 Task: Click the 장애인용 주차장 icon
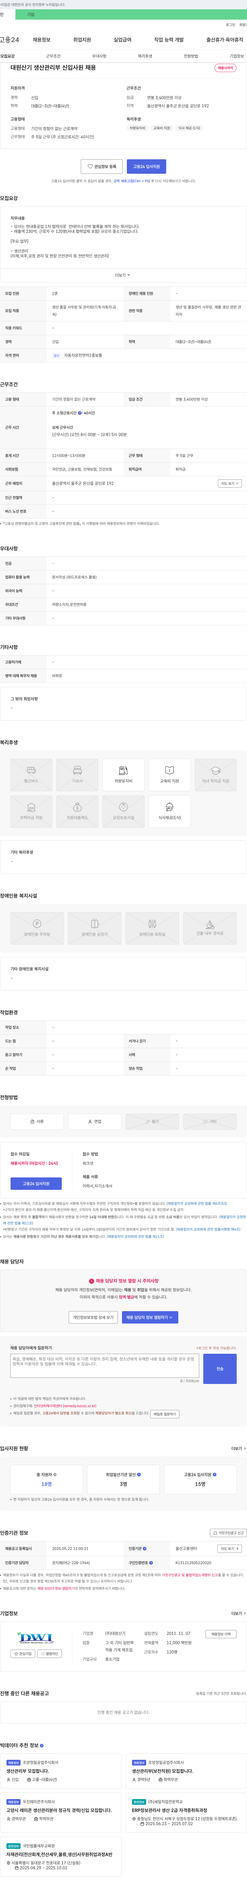[x=37, y=929]
